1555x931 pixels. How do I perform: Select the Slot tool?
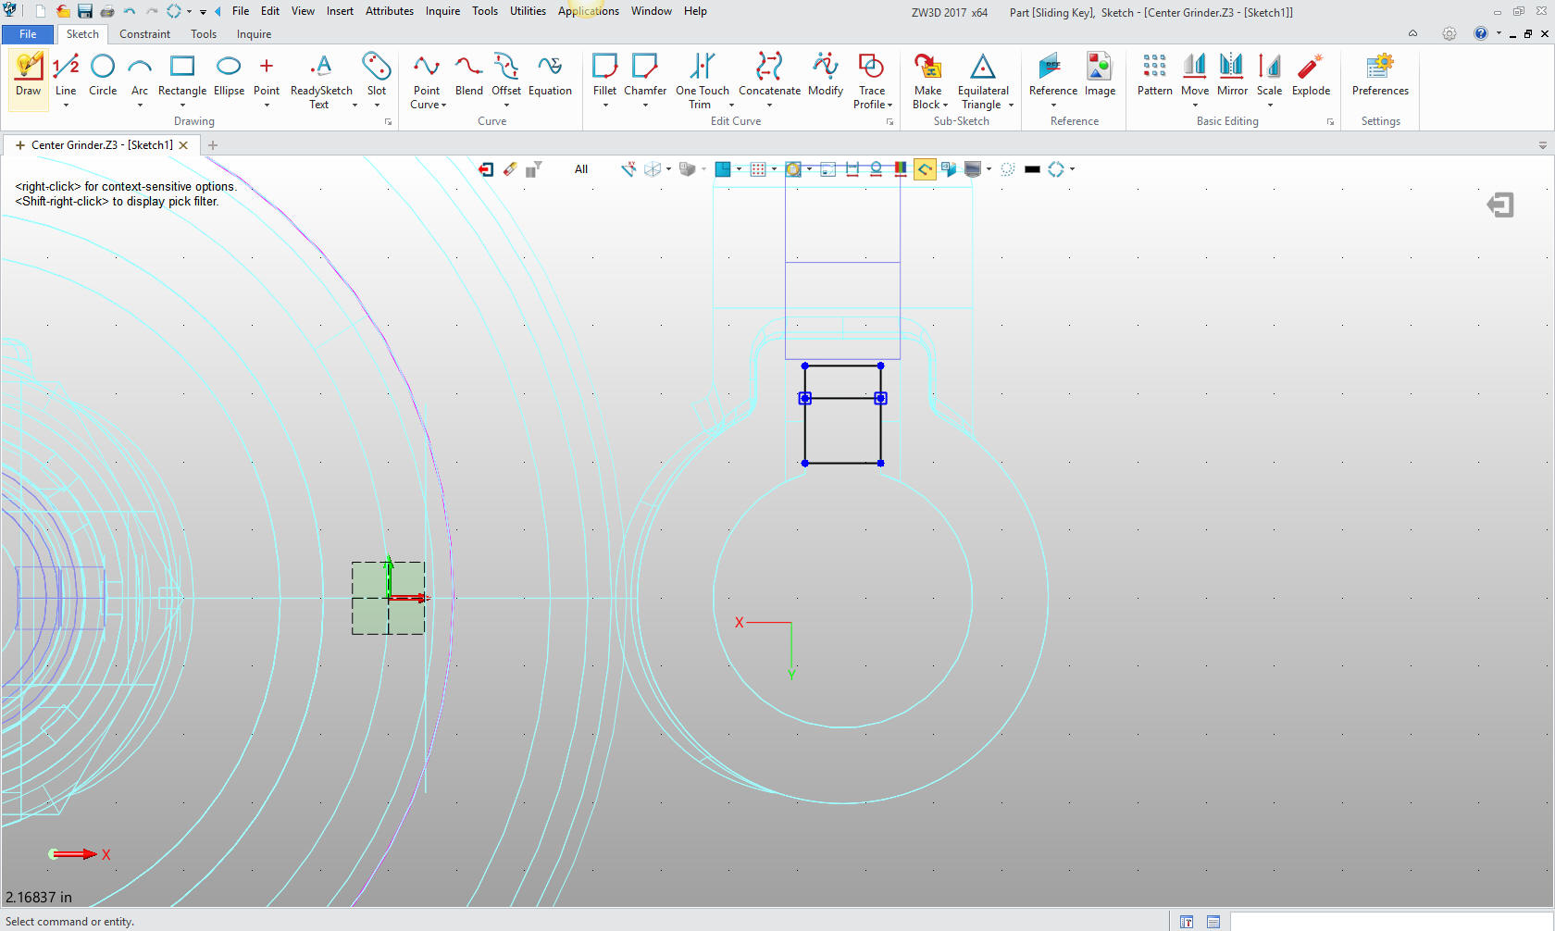click(377, 75)
